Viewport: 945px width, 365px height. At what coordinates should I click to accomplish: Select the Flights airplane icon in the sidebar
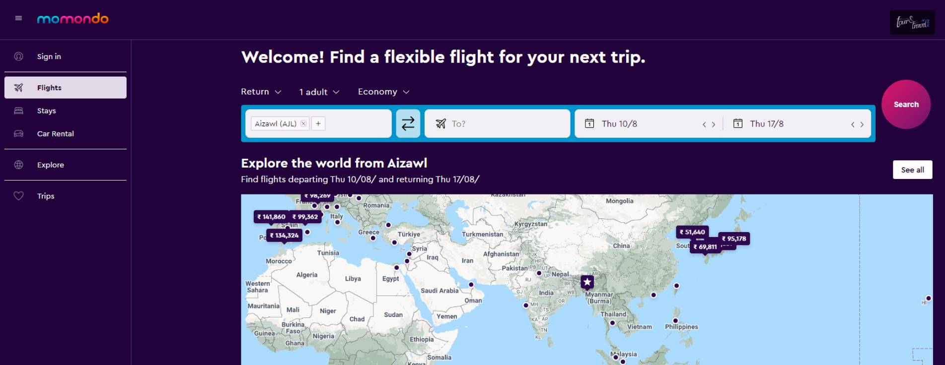point(19,87)
